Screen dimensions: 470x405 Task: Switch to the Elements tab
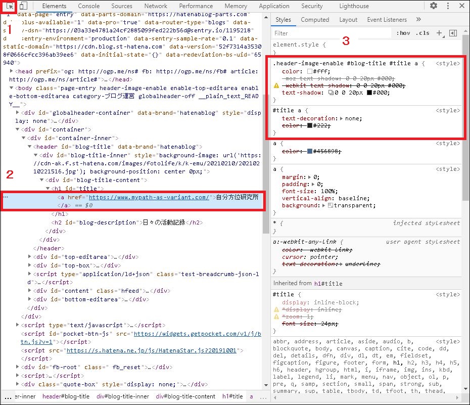pyautogui.click(x=54, y=6)
